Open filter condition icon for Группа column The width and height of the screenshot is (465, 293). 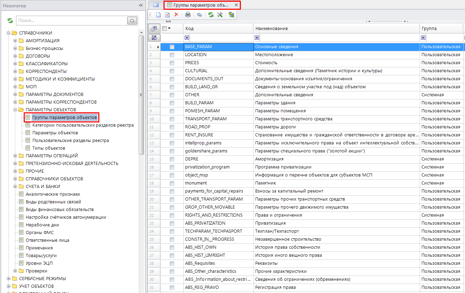point(424,38)
